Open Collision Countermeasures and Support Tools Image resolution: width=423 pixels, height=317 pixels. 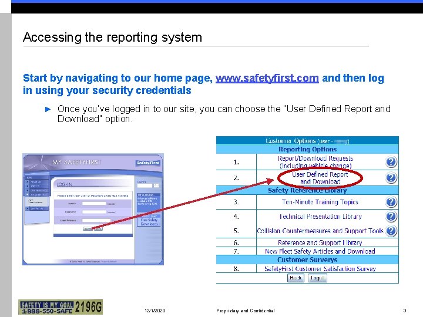(x=320, y=231)
